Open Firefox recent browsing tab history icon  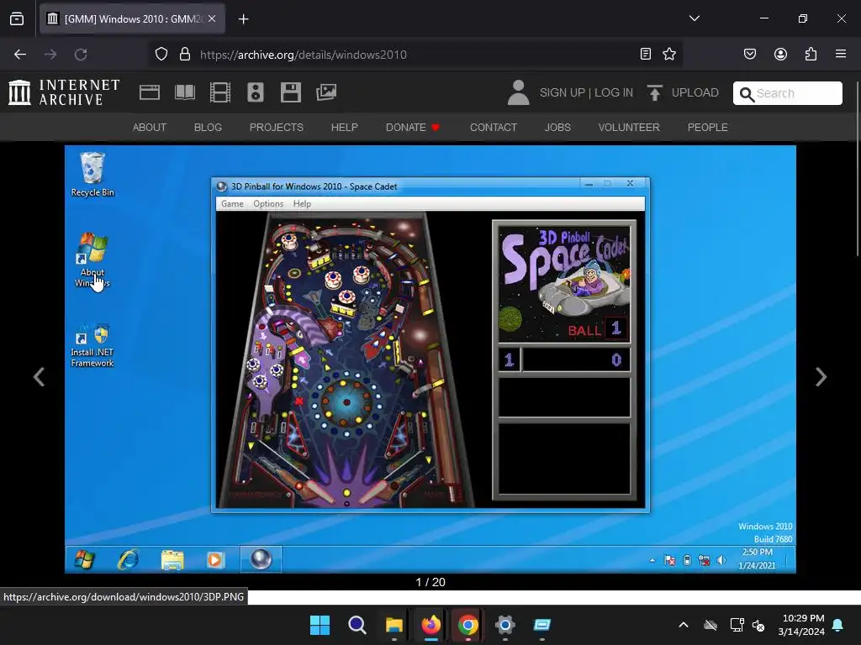click(x=17, y=18)
